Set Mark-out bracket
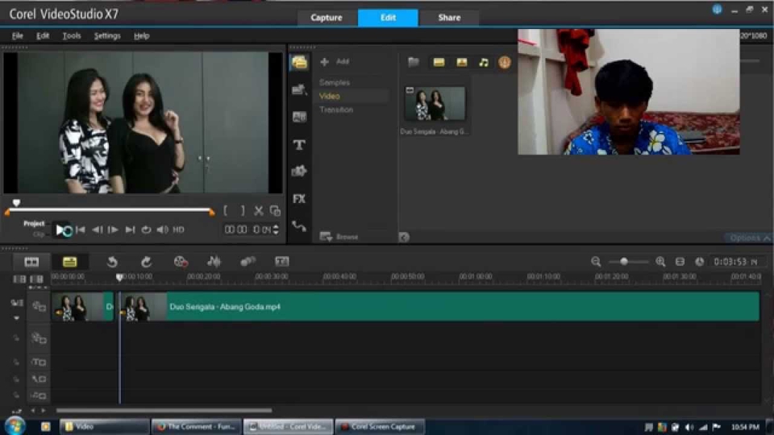This screenshot has width=774, height=435. coord(243,211)
